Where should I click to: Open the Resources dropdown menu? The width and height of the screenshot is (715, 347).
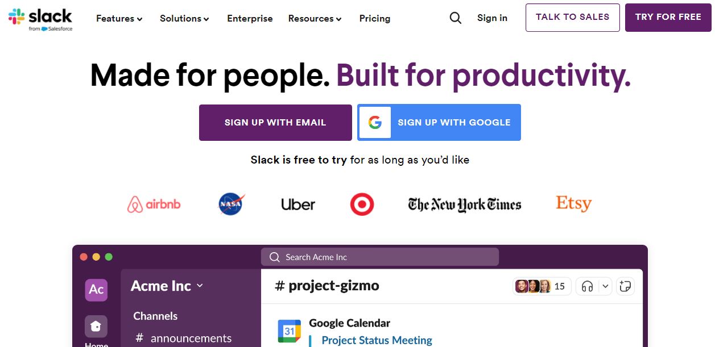315,19
